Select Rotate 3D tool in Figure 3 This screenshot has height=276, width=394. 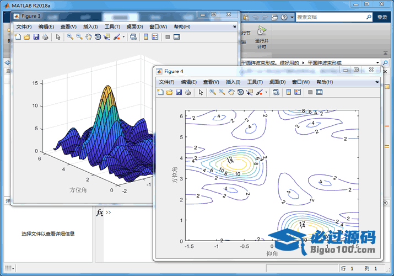point(98,37)
